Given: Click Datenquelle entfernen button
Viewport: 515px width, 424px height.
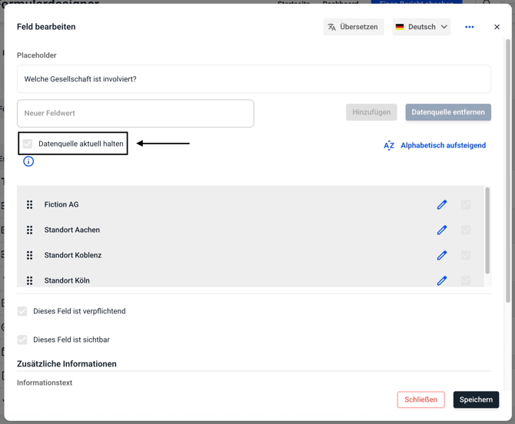Looking at the screenshot, I should [448, 112].
